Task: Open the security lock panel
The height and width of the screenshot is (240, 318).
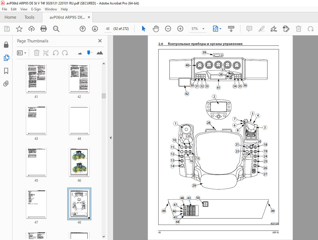Action: (6, 45)
